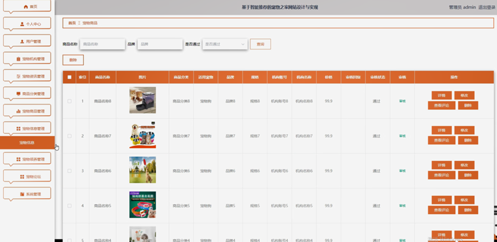497x242 pixels.
Task: Click 管理员 admin in header
Action: point(462,7)
